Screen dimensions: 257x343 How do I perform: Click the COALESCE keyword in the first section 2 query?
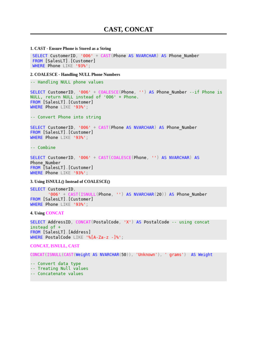pyautogui.click(x=108, y=92)
